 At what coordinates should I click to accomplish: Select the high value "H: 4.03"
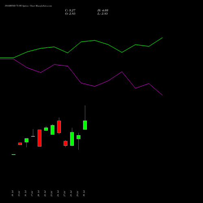point(103,11)
